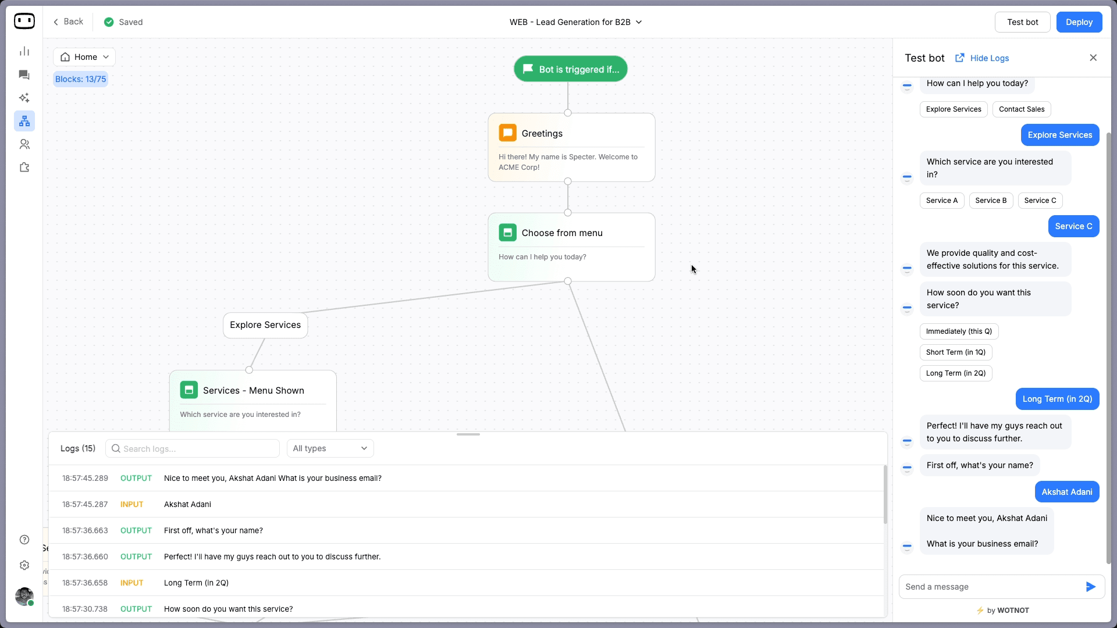1117x628 pixels.
Task: Expand the bot name title dropdown
Action: click(x=575, y=22)
